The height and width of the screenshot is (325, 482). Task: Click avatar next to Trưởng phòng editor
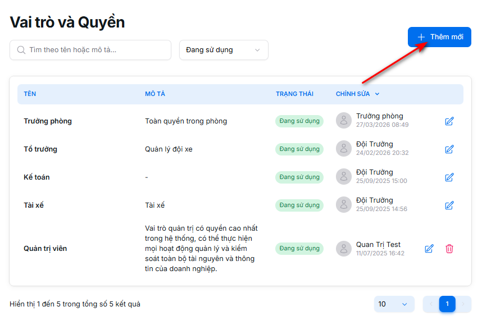(344, 121)
